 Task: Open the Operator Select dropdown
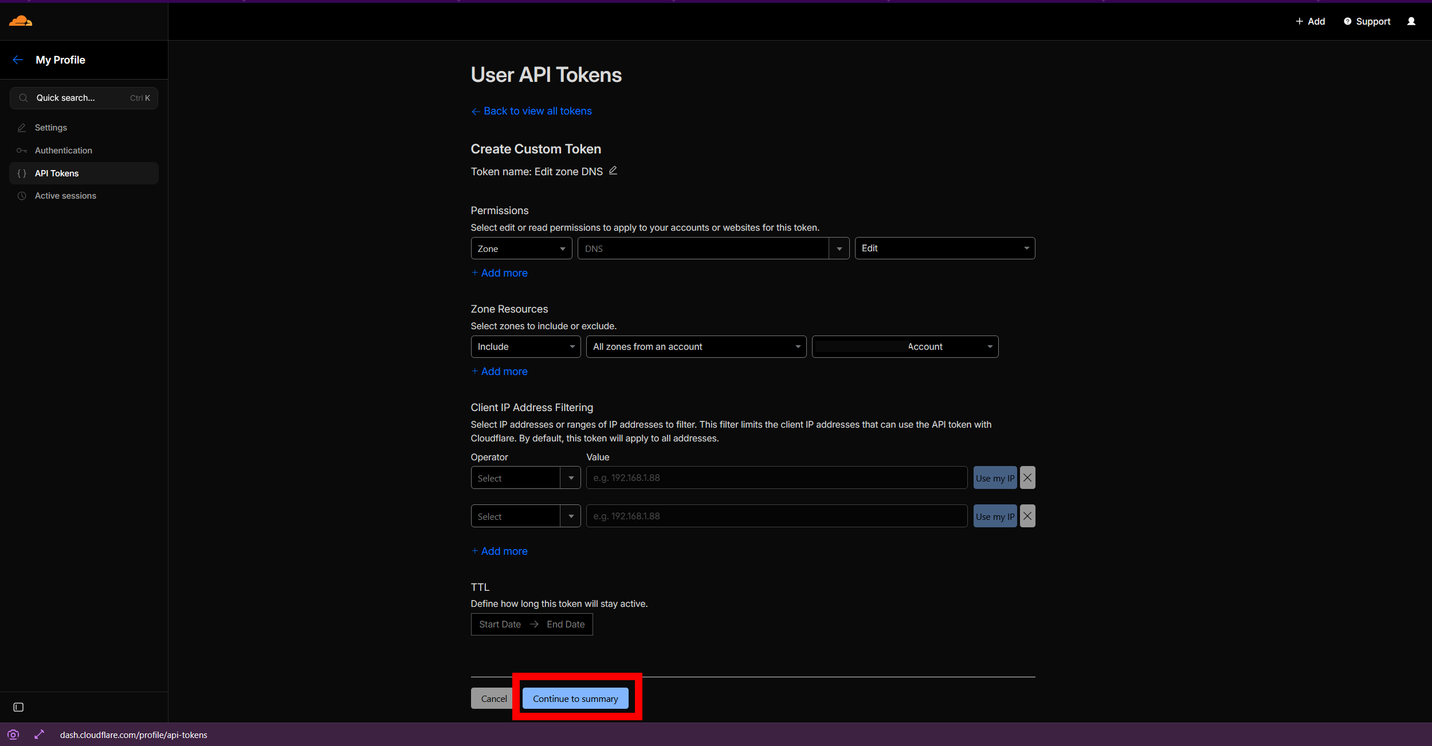click(x=525, y=477)
